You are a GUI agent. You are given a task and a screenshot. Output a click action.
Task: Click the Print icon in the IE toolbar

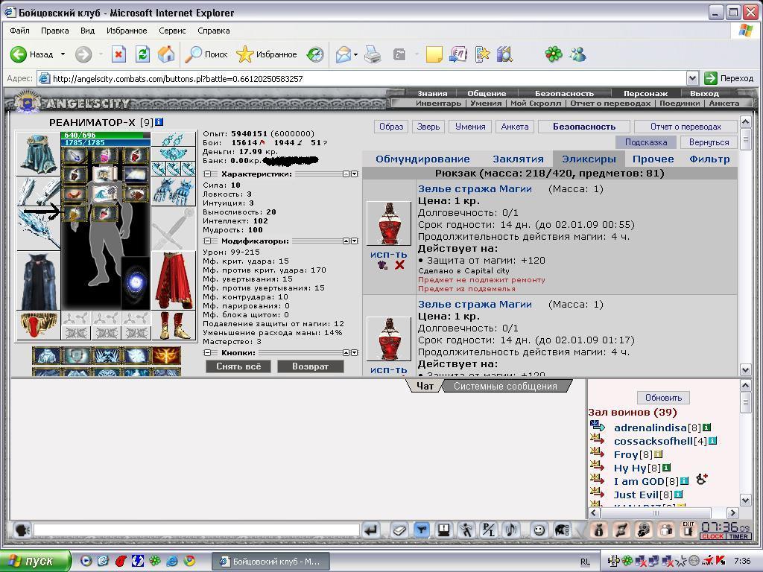(x=373, y=54)
